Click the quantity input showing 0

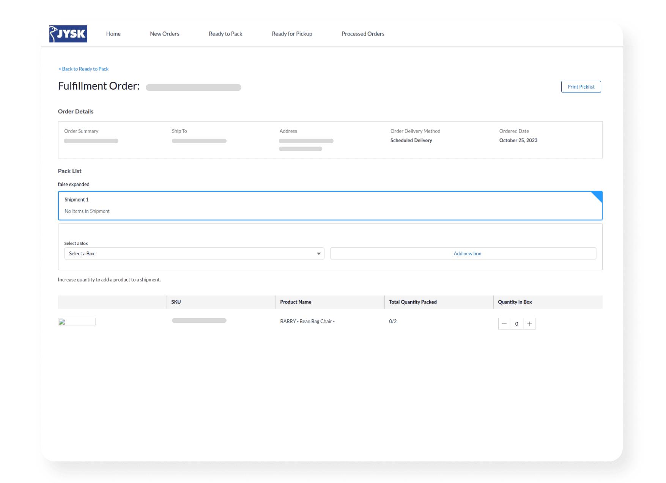click(516, 324)
